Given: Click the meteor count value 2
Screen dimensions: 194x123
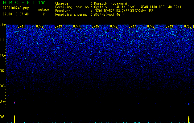Looking at the screenshot, I should 44,14.
